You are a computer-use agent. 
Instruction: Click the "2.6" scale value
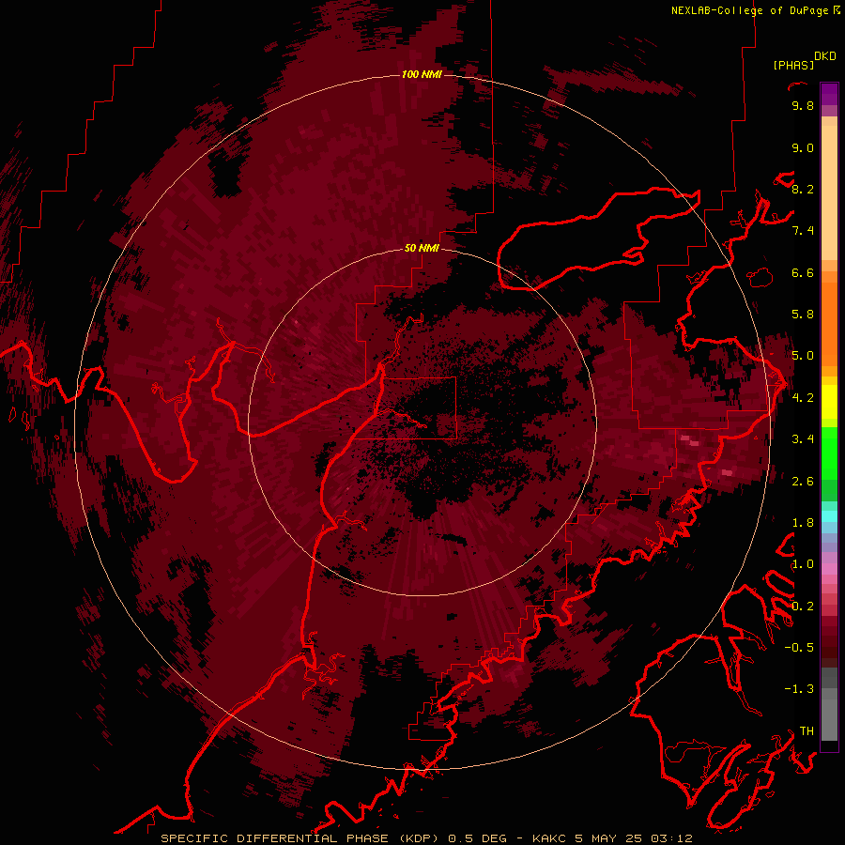click(803, 482)
